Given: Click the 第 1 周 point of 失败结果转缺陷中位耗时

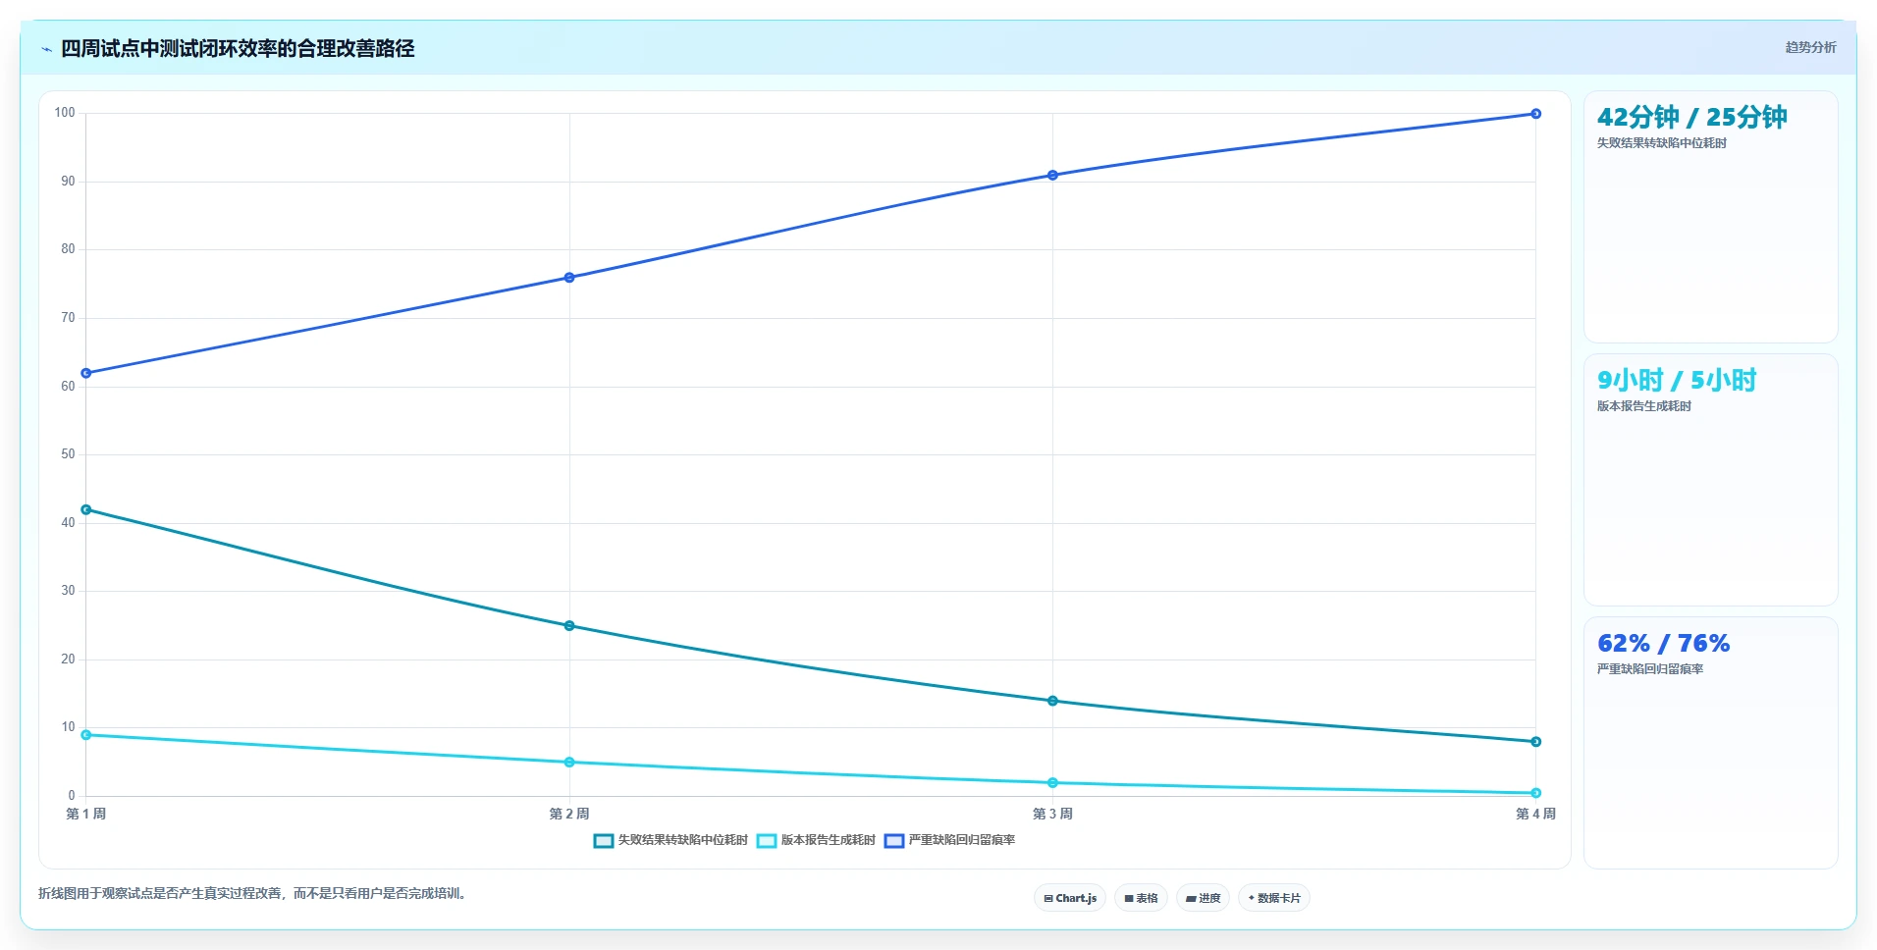Looking at the screenshot, I should tap(86, 510).
